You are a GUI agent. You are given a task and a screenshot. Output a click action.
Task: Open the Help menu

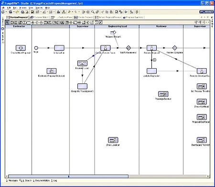[x=47, y=8]
